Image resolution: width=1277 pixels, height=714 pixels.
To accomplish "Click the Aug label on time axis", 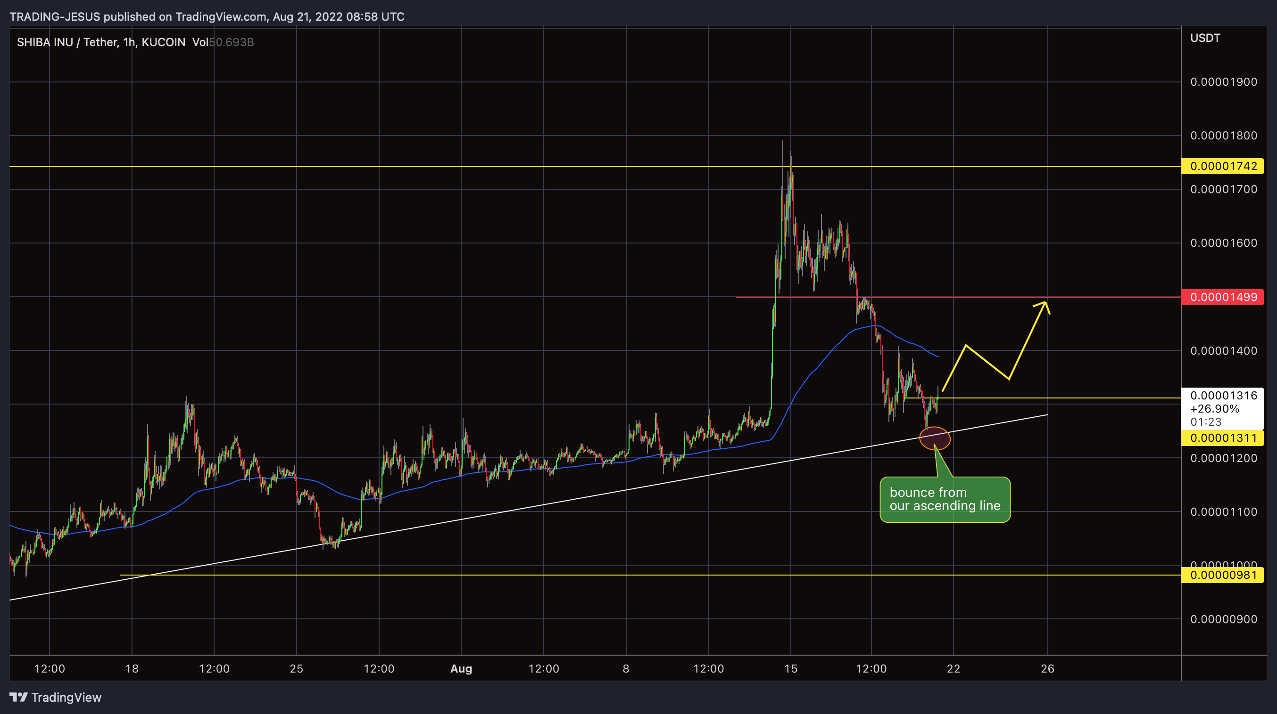I will (x=461, y=669).
